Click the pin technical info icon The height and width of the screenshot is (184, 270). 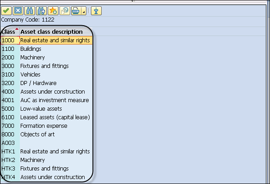click(x=96, y=11)
